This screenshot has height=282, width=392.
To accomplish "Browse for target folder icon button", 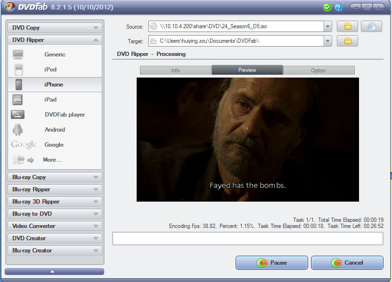I will point(348,41).
